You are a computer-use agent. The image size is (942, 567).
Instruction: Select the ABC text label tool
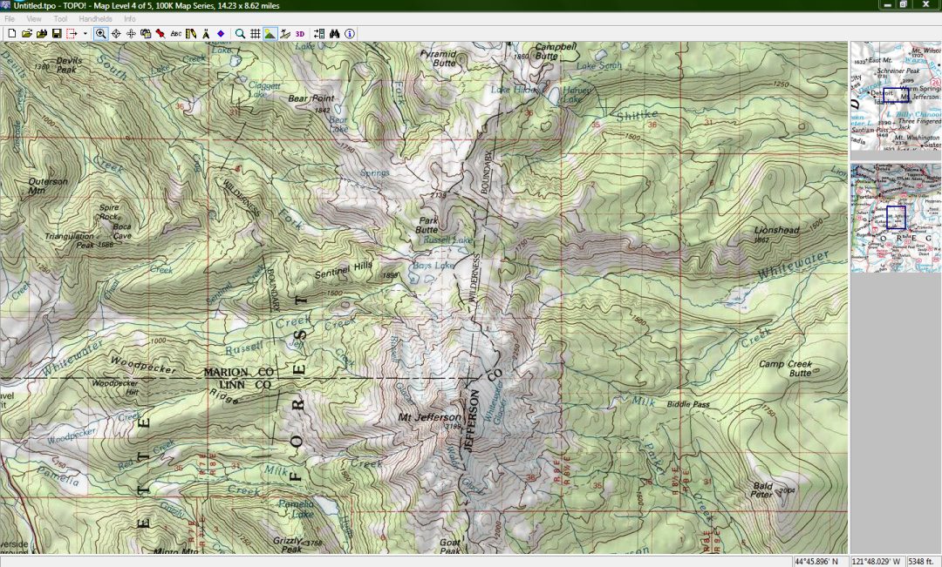[x=175, y=34]
